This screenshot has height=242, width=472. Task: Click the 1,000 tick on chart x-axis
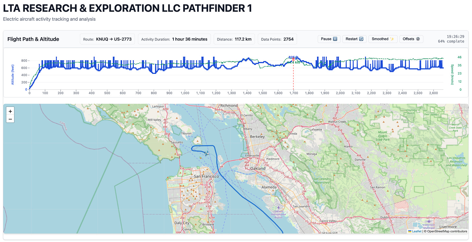(185, 93)
